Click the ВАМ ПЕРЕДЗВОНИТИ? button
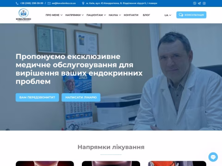Viewport: 222px width, 166px height. [37, 97]
